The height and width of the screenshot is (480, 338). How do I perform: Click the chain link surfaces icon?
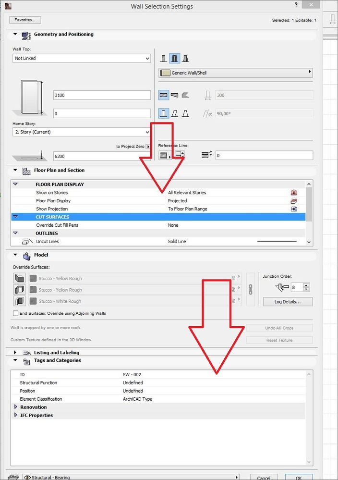[x=251, y=289]
